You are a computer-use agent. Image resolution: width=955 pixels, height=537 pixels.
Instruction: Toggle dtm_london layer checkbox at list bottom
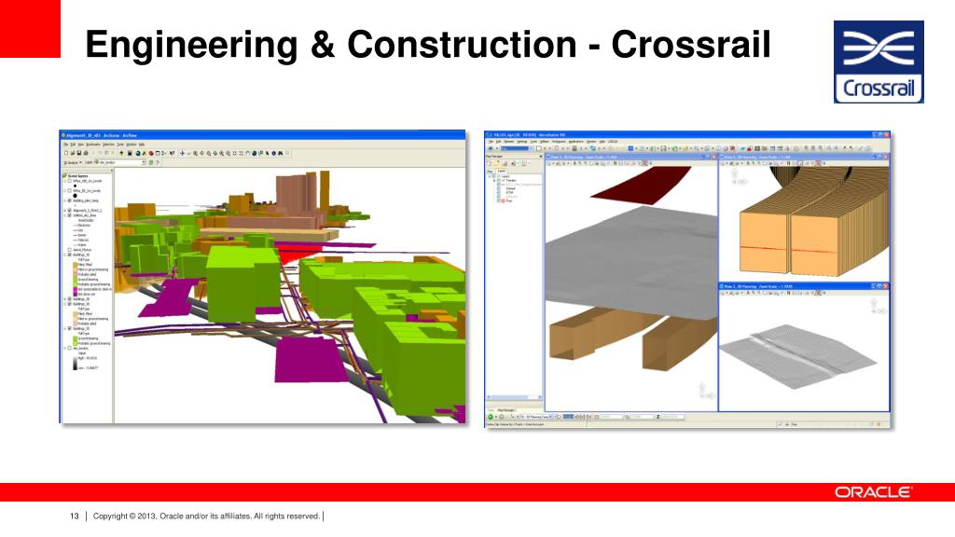point(69,349)
